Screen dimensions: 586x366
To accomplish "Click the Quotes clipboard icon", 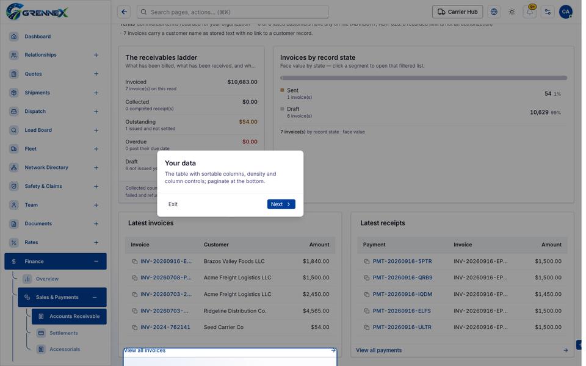I will (x=14, y=74).
